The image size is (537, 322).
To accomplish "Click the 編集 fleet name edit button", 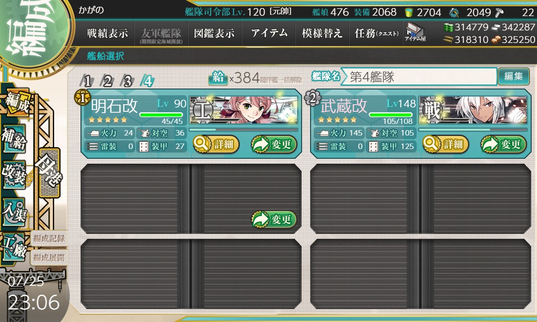I will 513,76.
